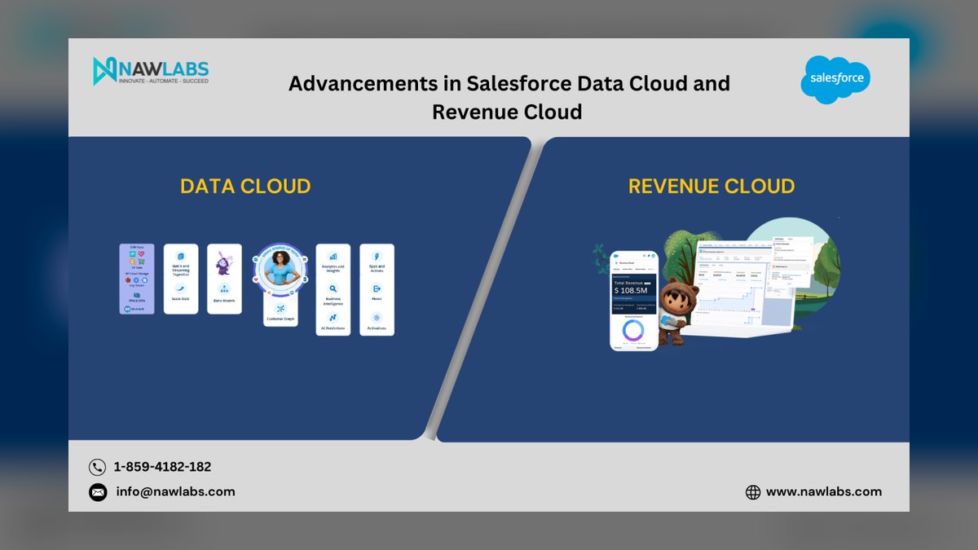Click the Salesforce cloud logo

click(835, 79)
